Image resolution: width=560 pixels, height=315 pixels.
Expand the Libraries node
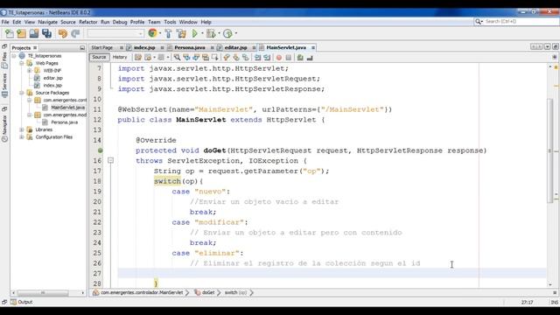[x=21, y=129]
